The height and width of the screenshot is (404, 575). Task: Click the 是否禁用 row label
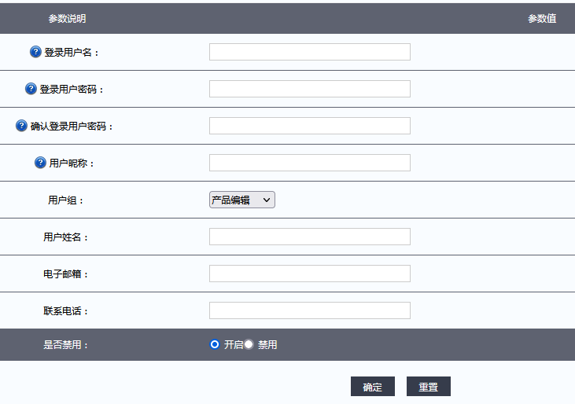66,345
